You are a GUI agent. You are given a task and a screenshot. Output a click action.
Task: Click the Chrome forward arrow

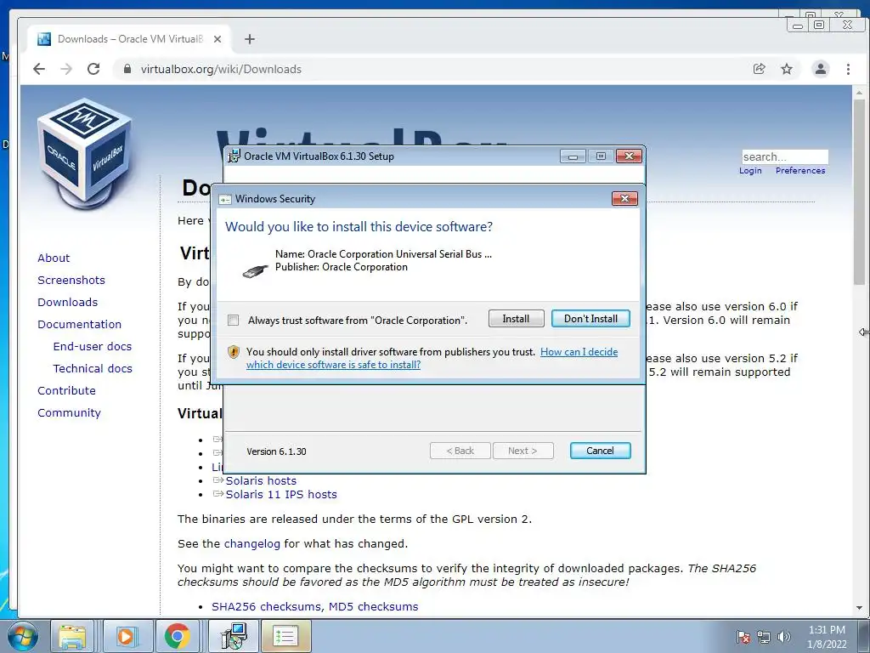point(66,69)
